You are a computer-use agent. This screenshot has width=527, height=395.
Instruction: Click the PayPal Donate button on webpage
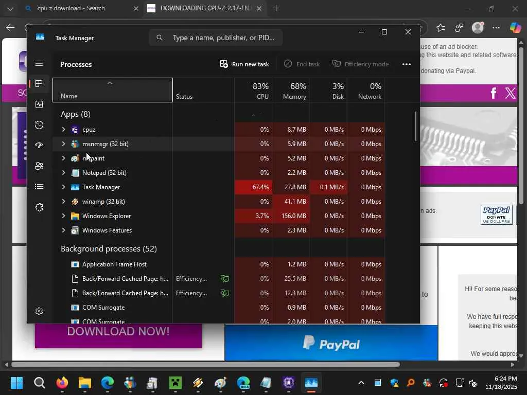click(497, 214)
